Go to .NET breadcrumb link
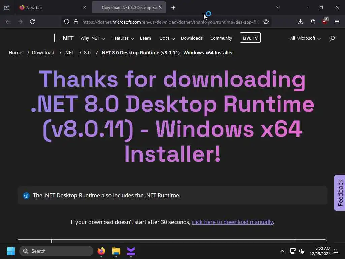Screen dimensions: 345x259 pyautogui.click(x=69, y=53)
